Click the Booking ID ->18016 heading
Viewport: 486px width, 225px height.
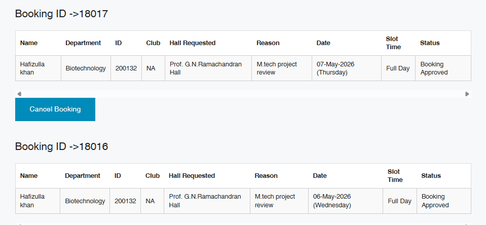61,146
